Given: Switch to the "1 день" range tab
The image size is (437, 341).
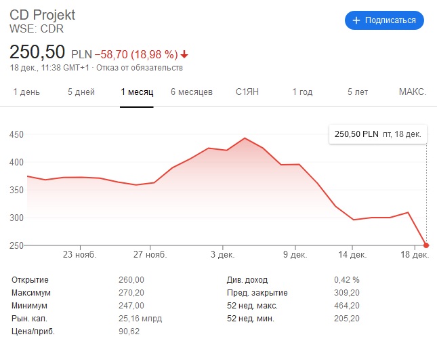Looking at the screenshot, I should tap(26, 92).
